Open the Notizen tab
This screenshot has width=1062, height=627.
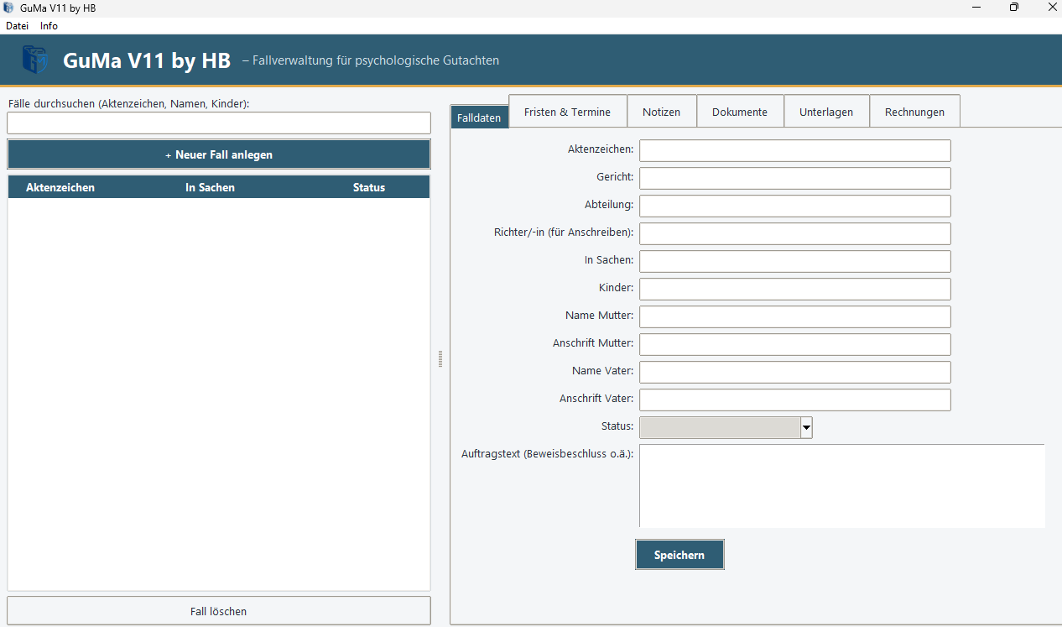pyautogui.click(x=662, y=112)
